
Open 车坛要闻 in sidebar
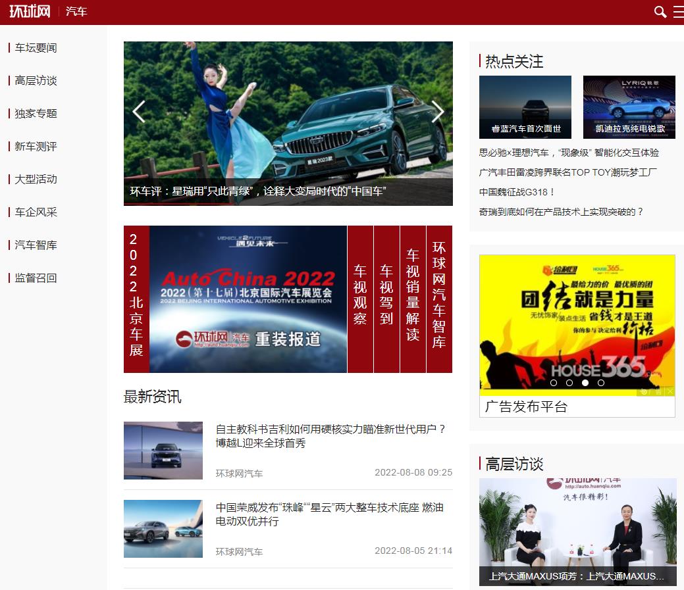tap(36, 48)
